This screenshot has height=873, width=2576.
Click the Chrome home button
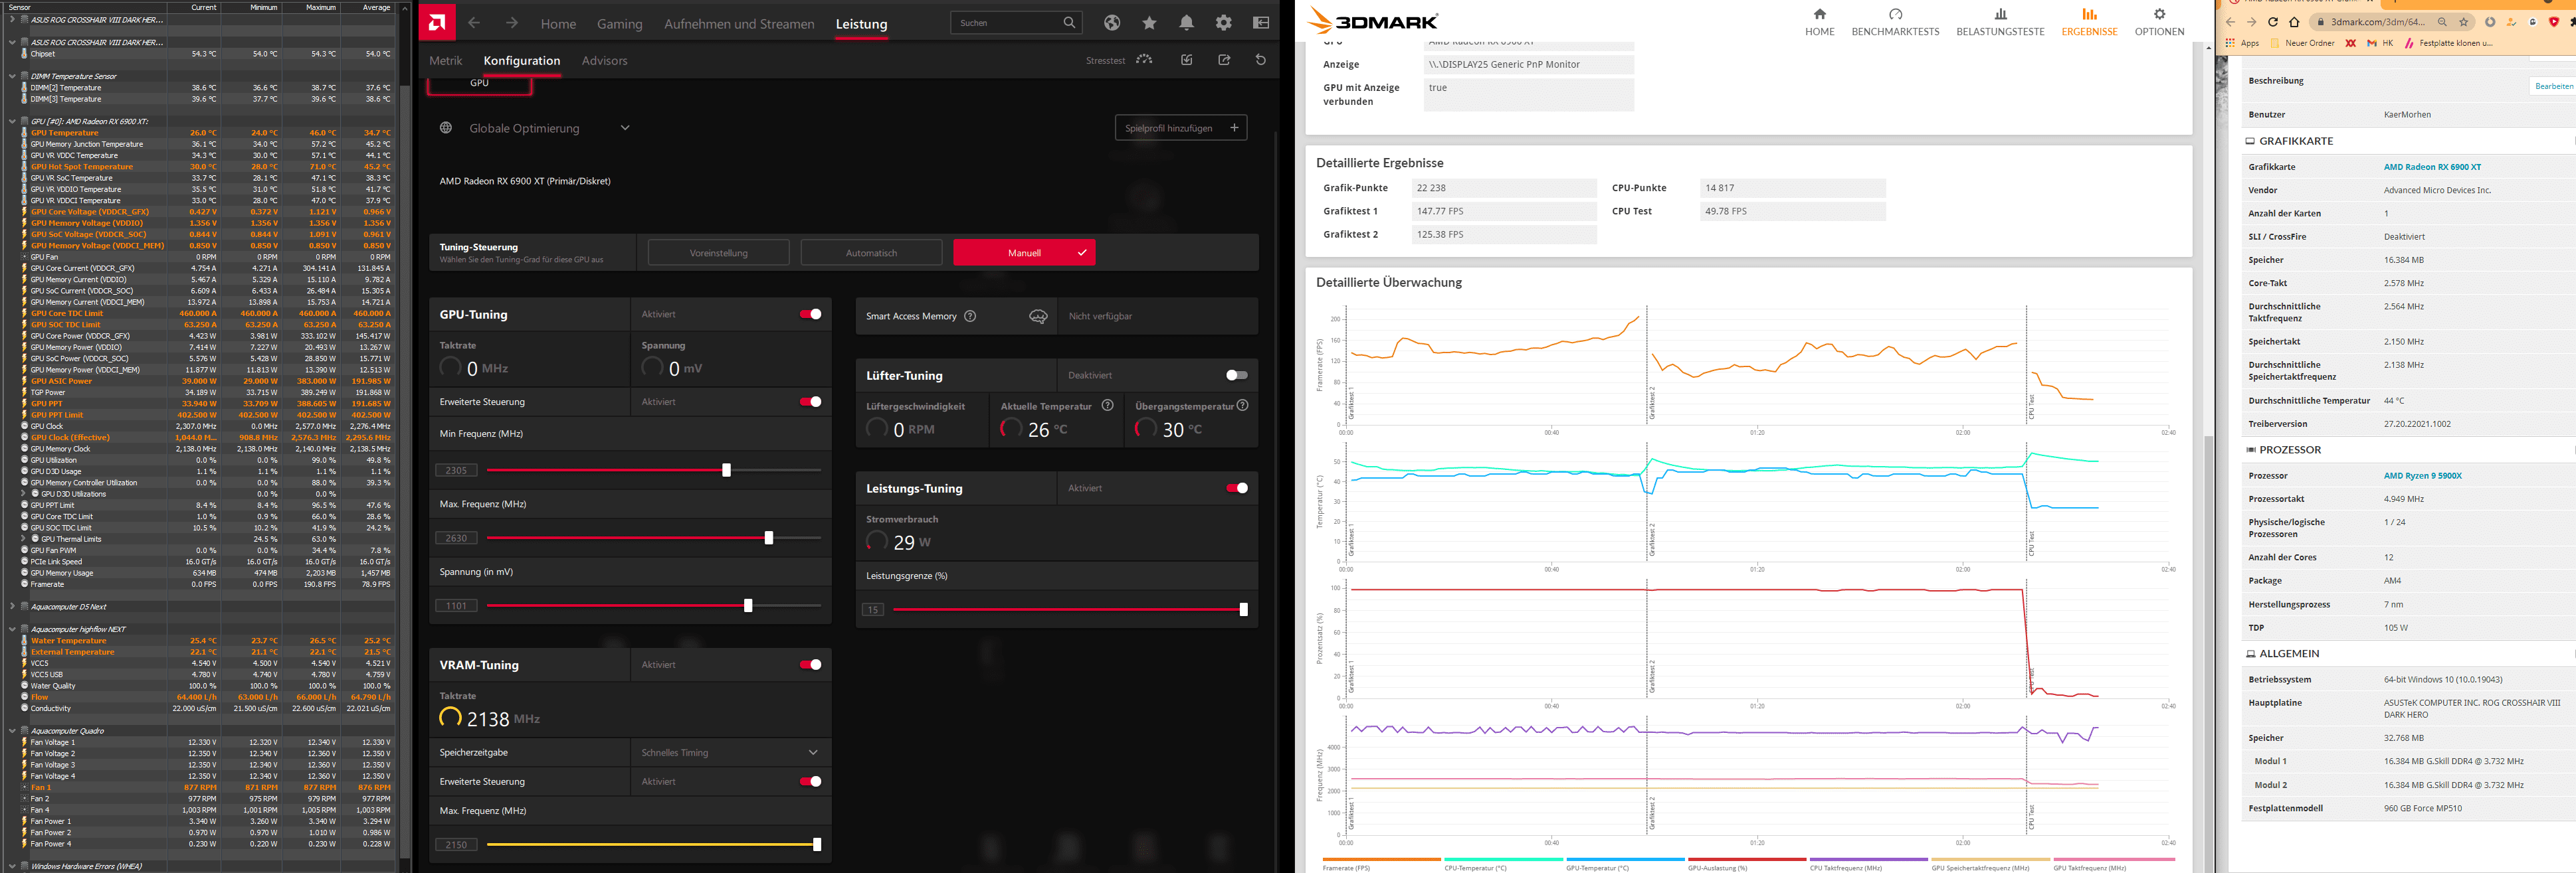pyautogui.click(x=2294, y=22)
